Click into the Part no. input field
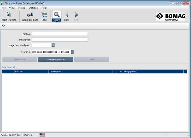191x138 pixels. pyautogui.click(x=60, y=34)
